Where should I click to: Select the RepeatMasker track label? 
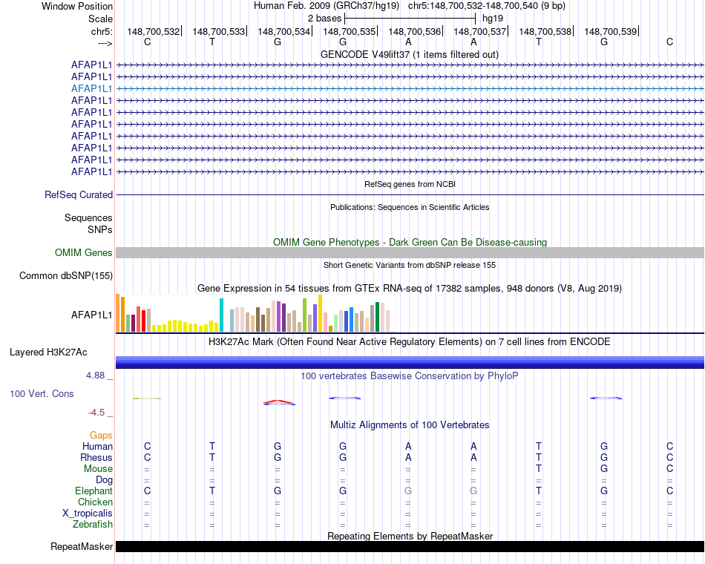pyautogui.click(x=81, y=547)
